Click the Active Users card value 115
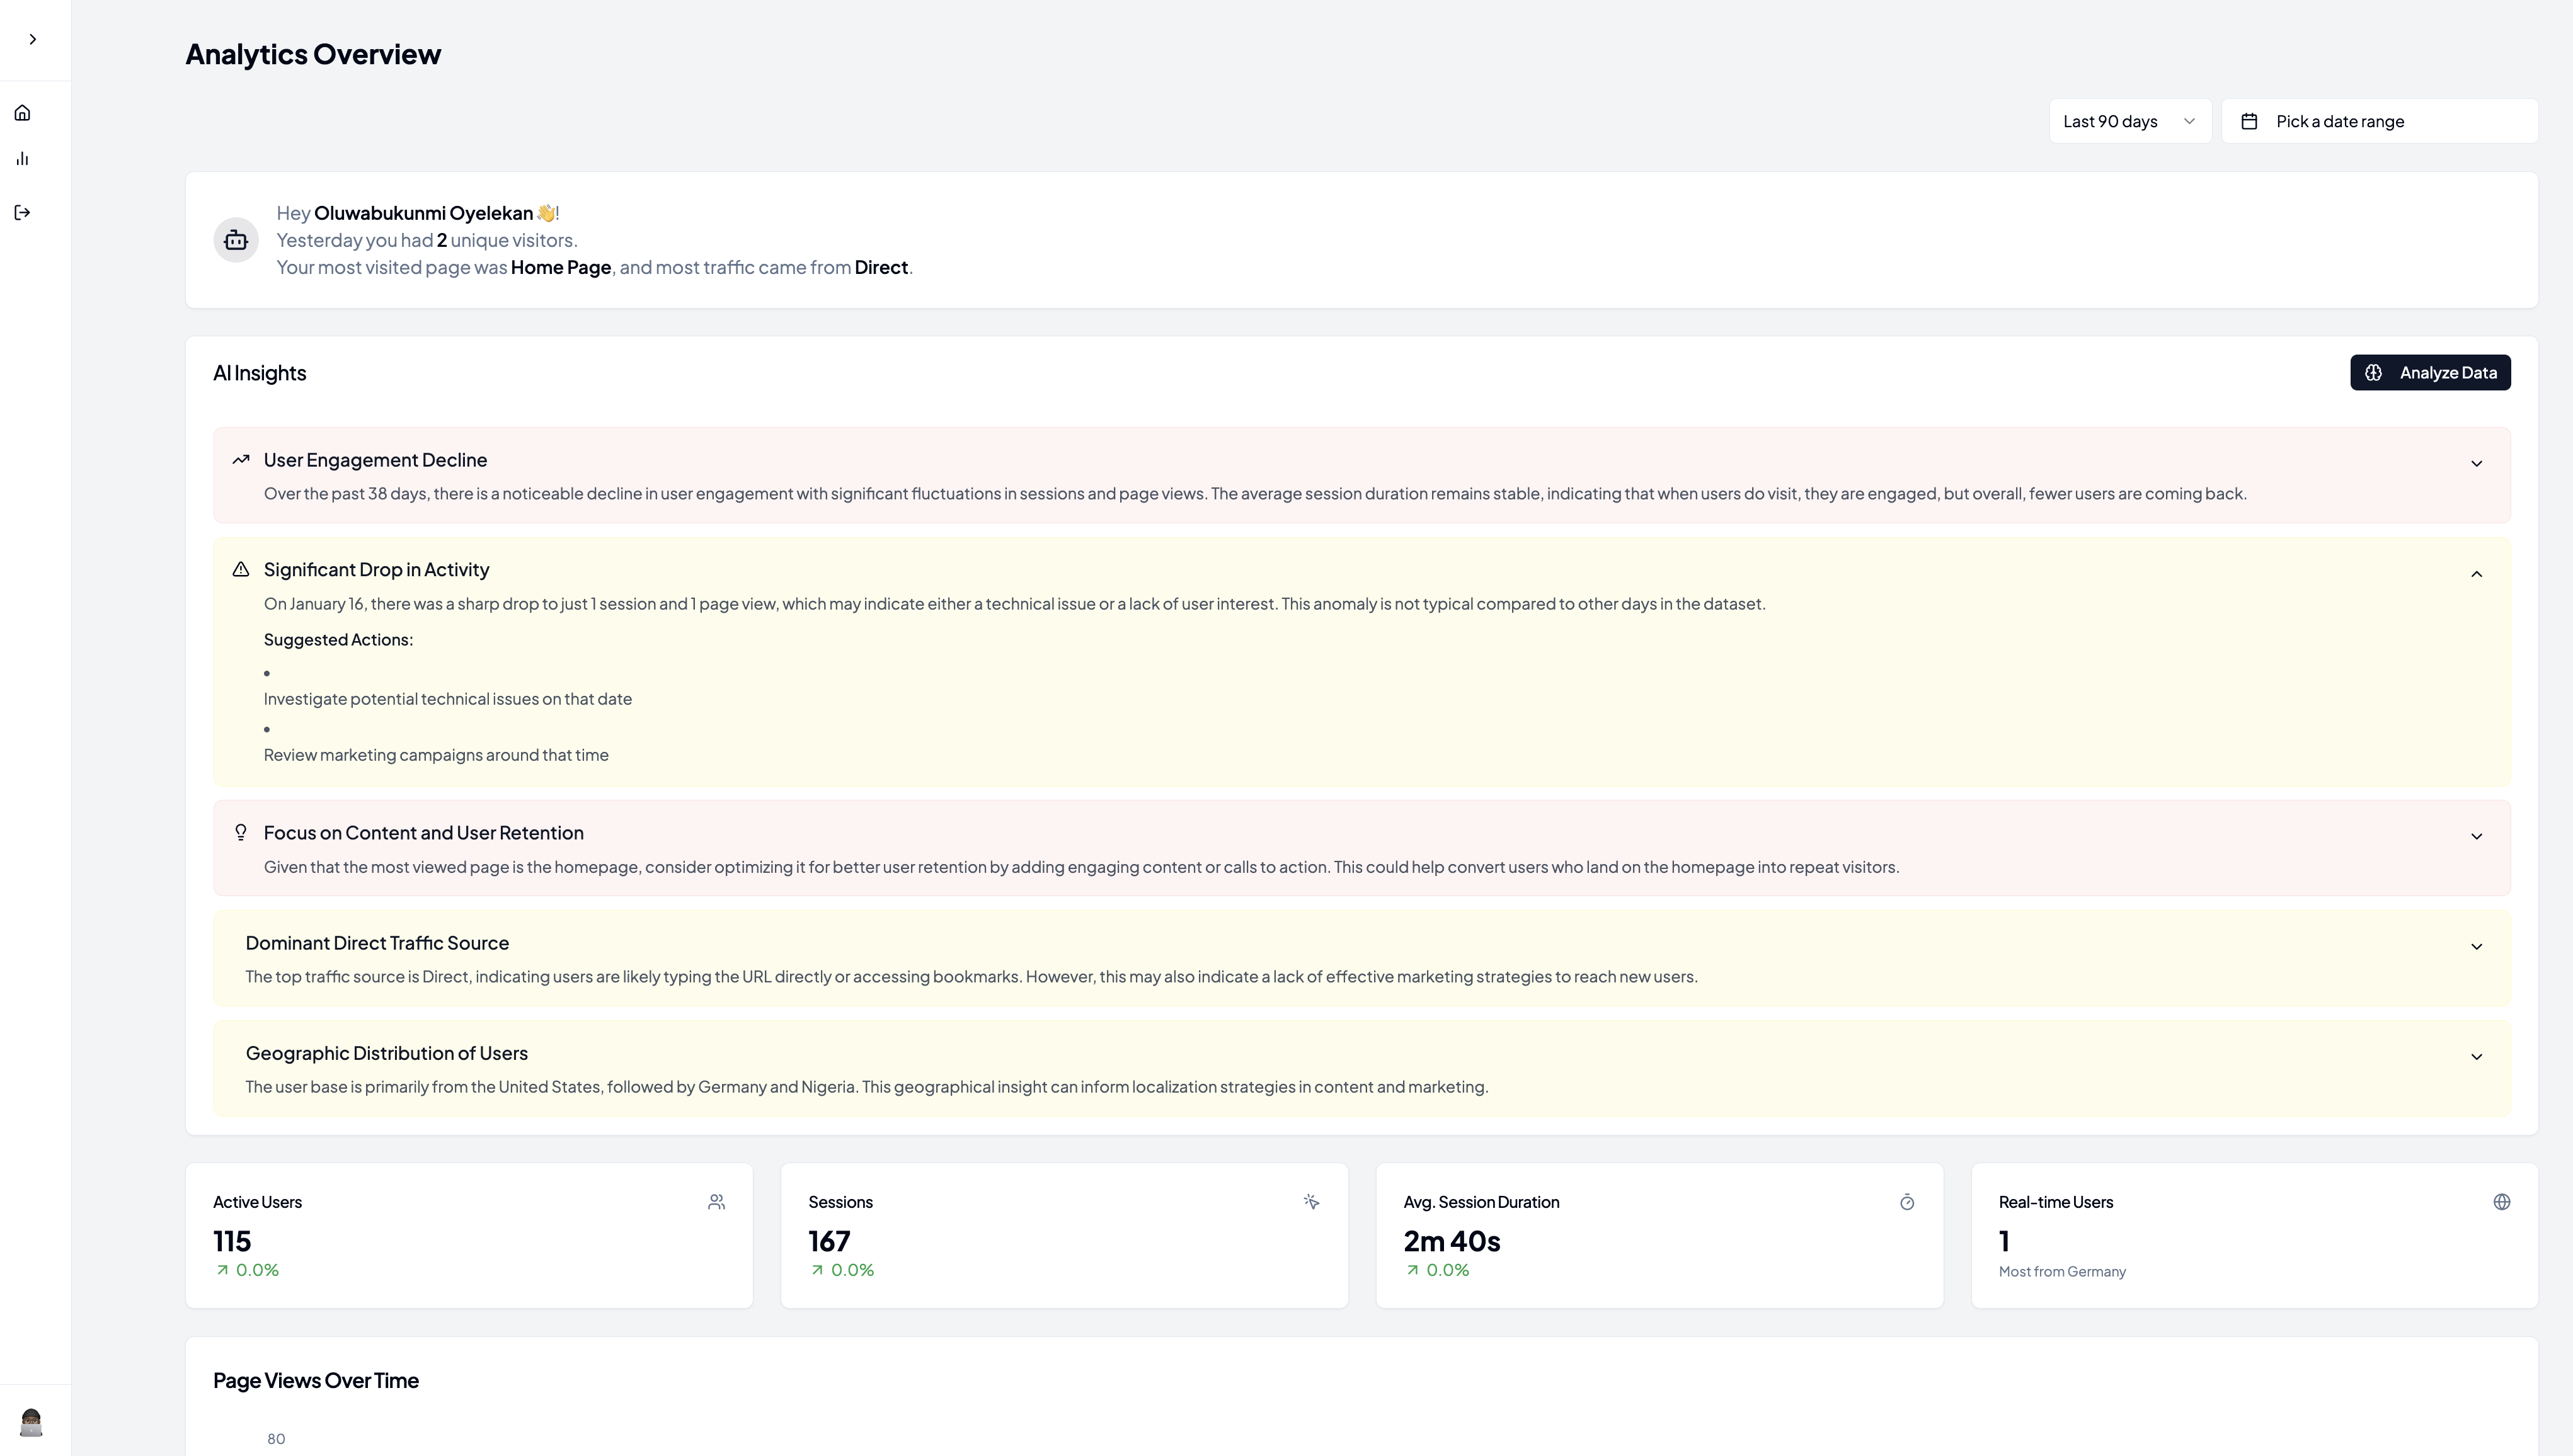 click(232, 1241)
